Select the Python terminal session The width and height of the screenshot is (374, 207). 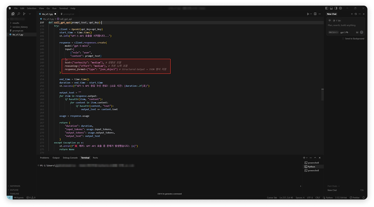pos(314,167)
